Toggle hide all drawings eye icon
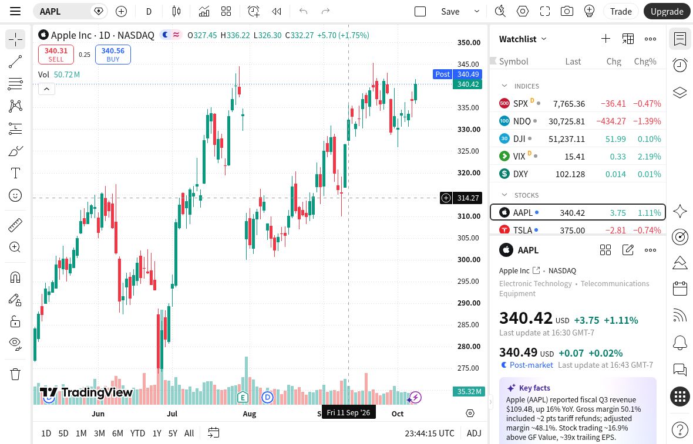 coord(15,343)
